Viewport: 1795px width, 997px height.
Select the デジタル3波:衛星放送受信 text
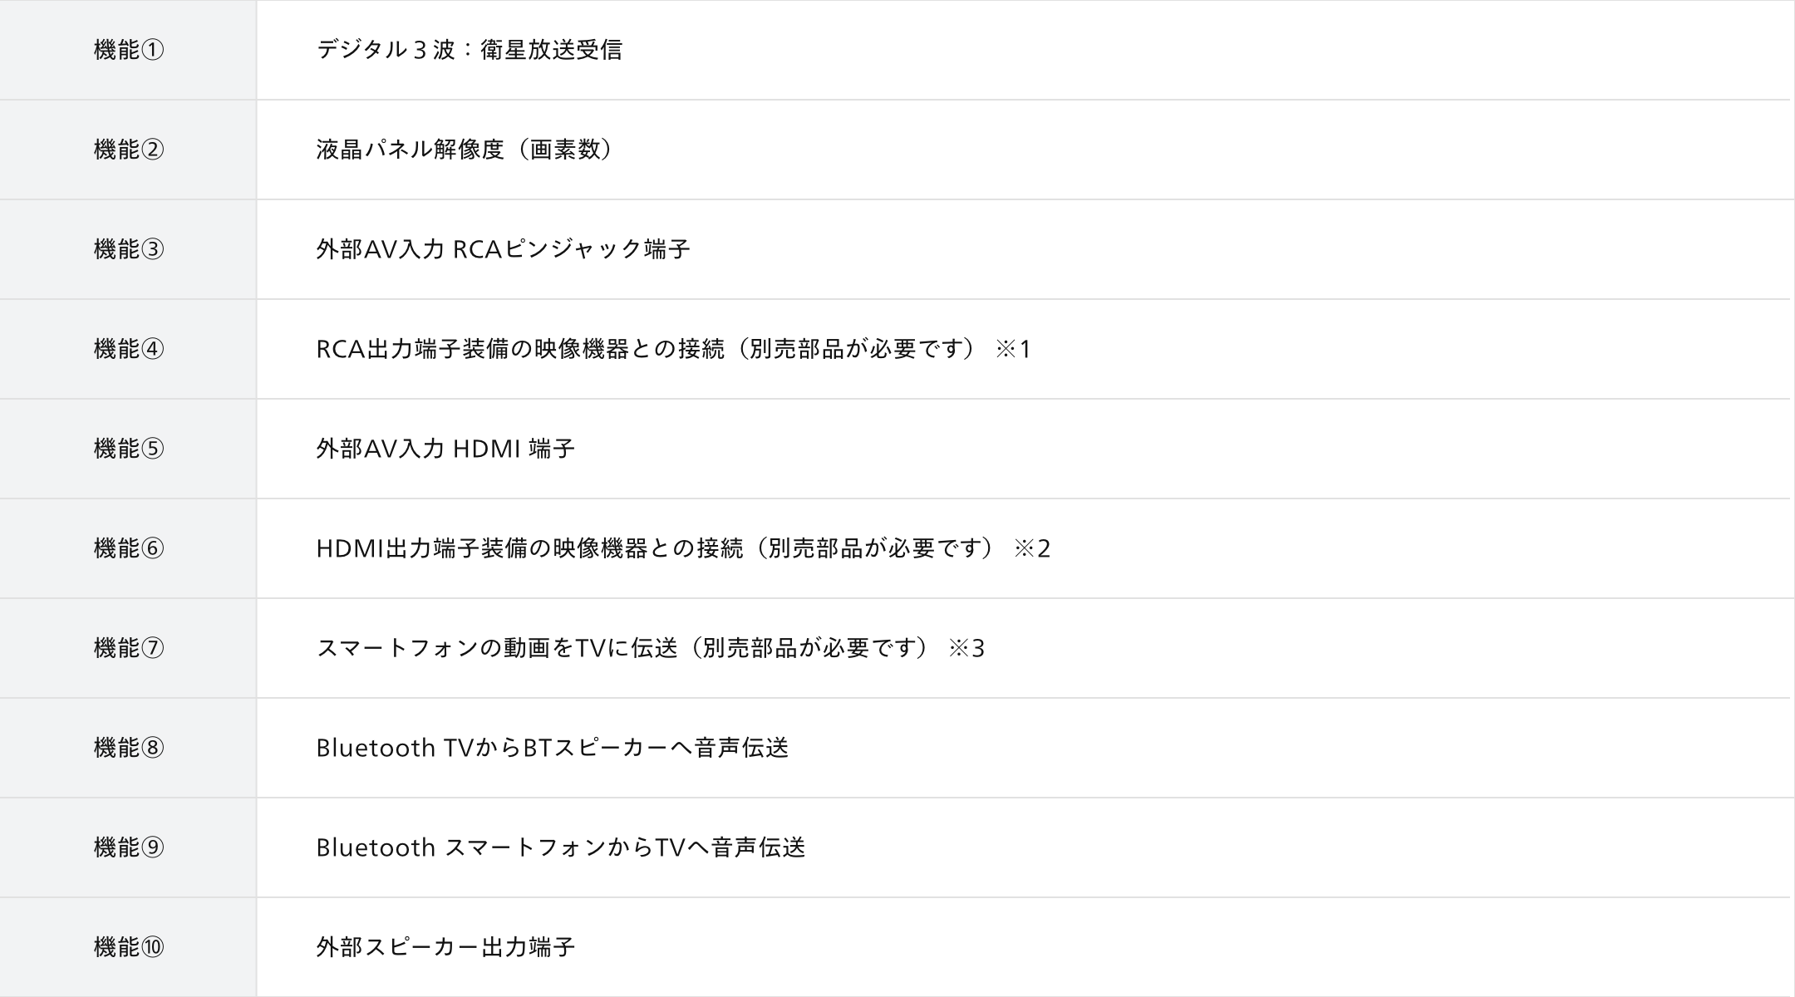469,50
